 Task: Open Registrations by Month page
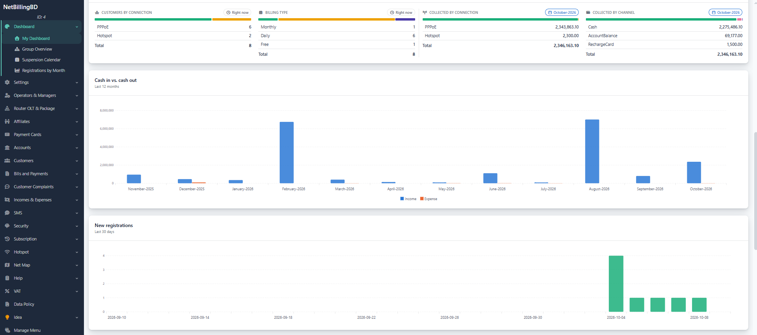coord(44,70)
